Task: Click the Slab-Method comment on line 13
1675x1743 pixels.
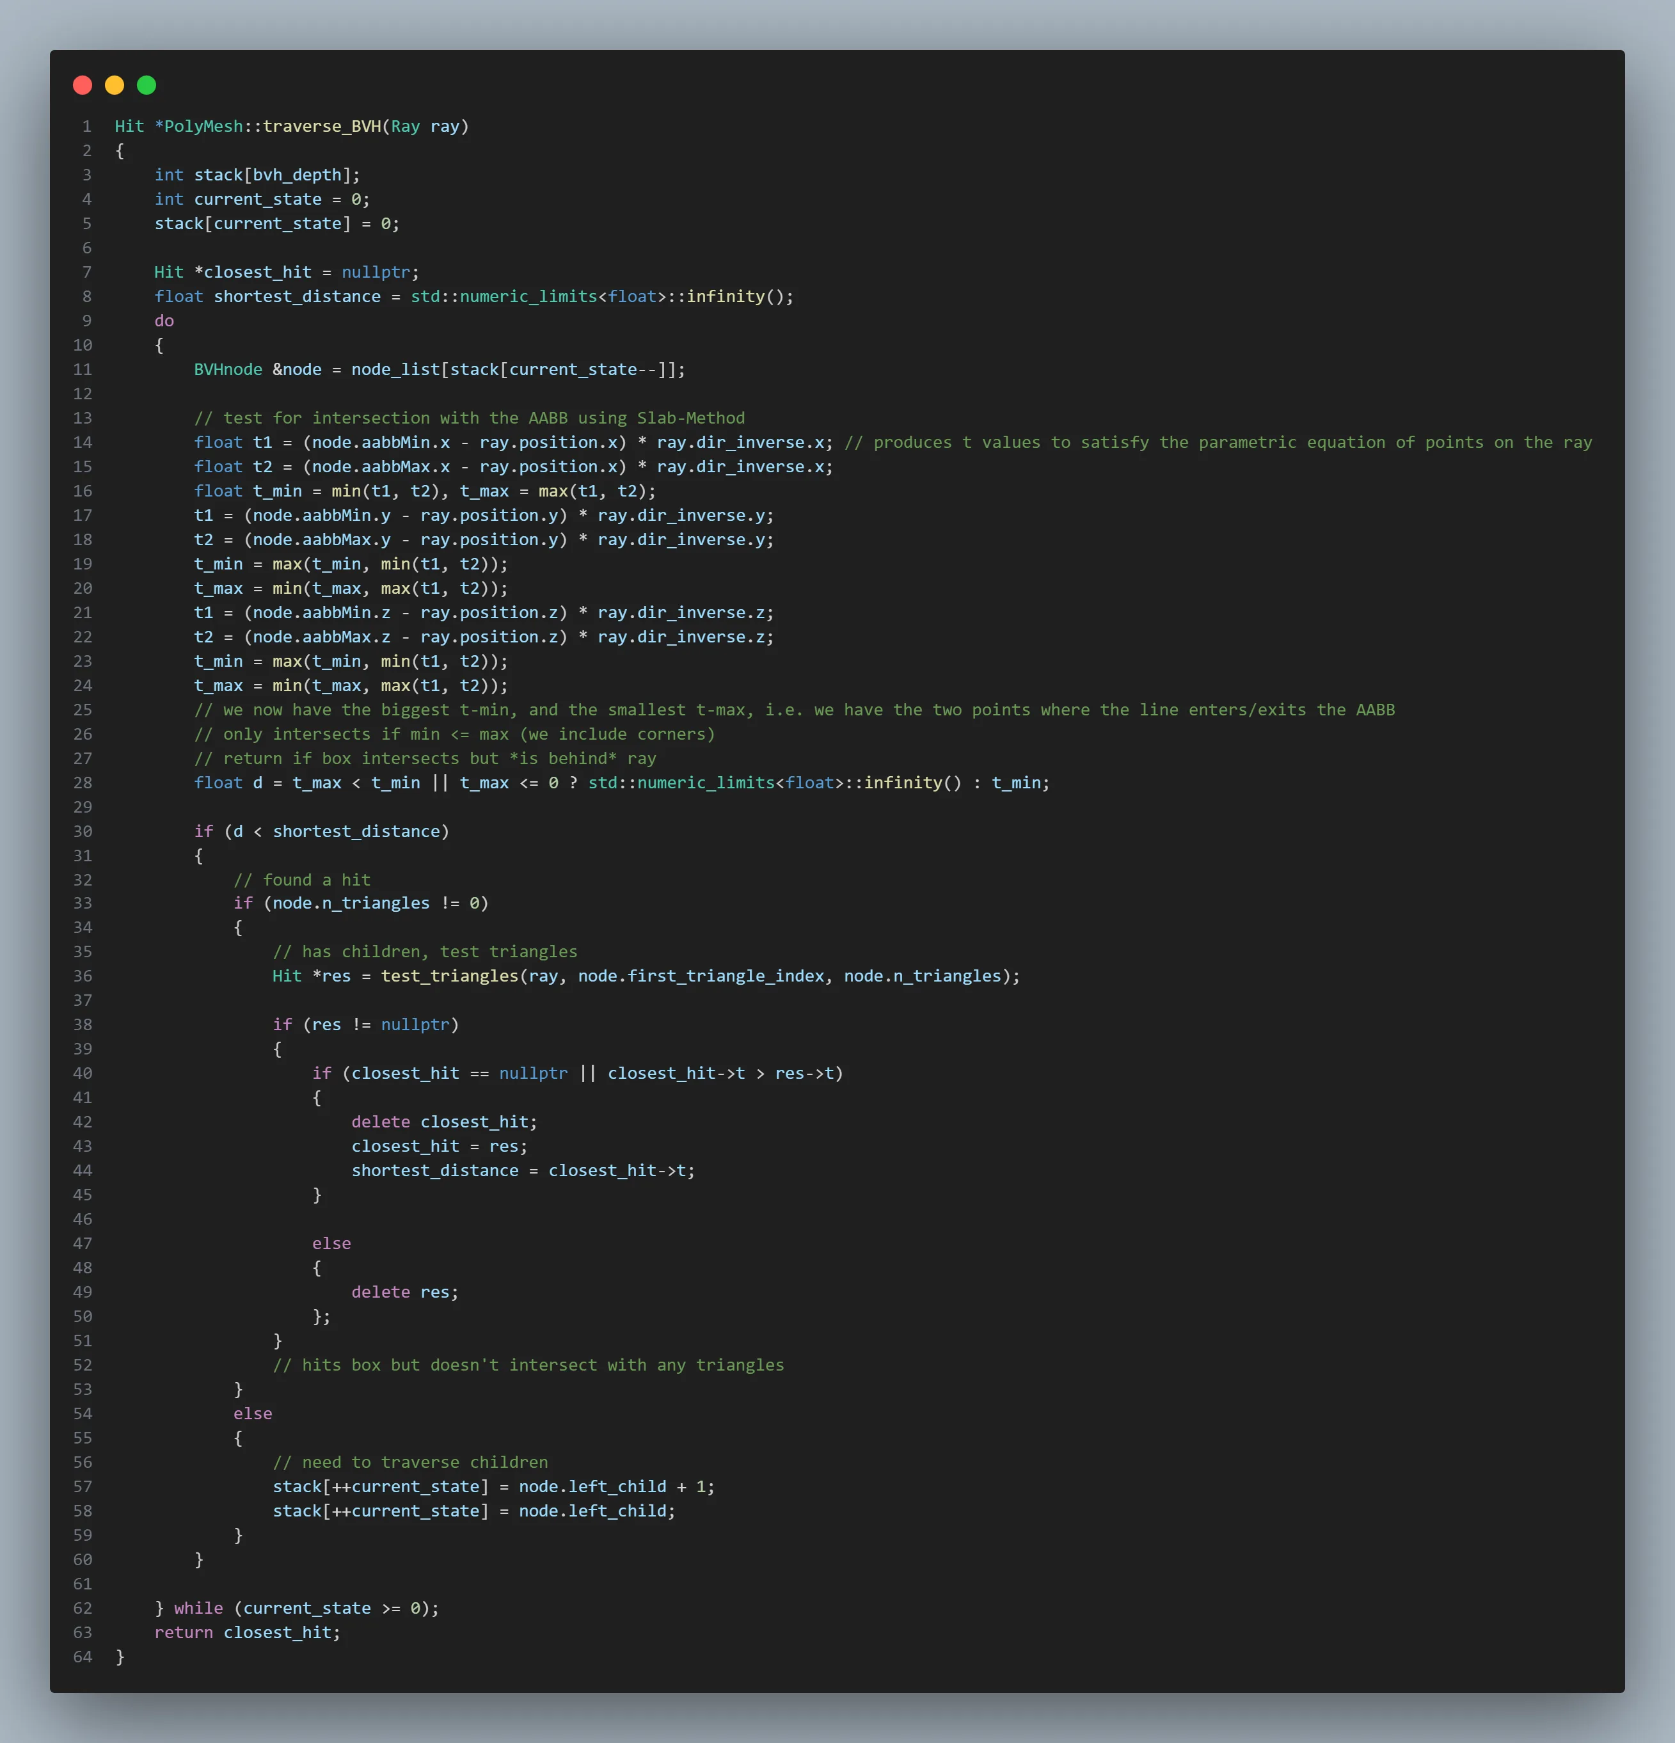Action: (x=470, y=418)
